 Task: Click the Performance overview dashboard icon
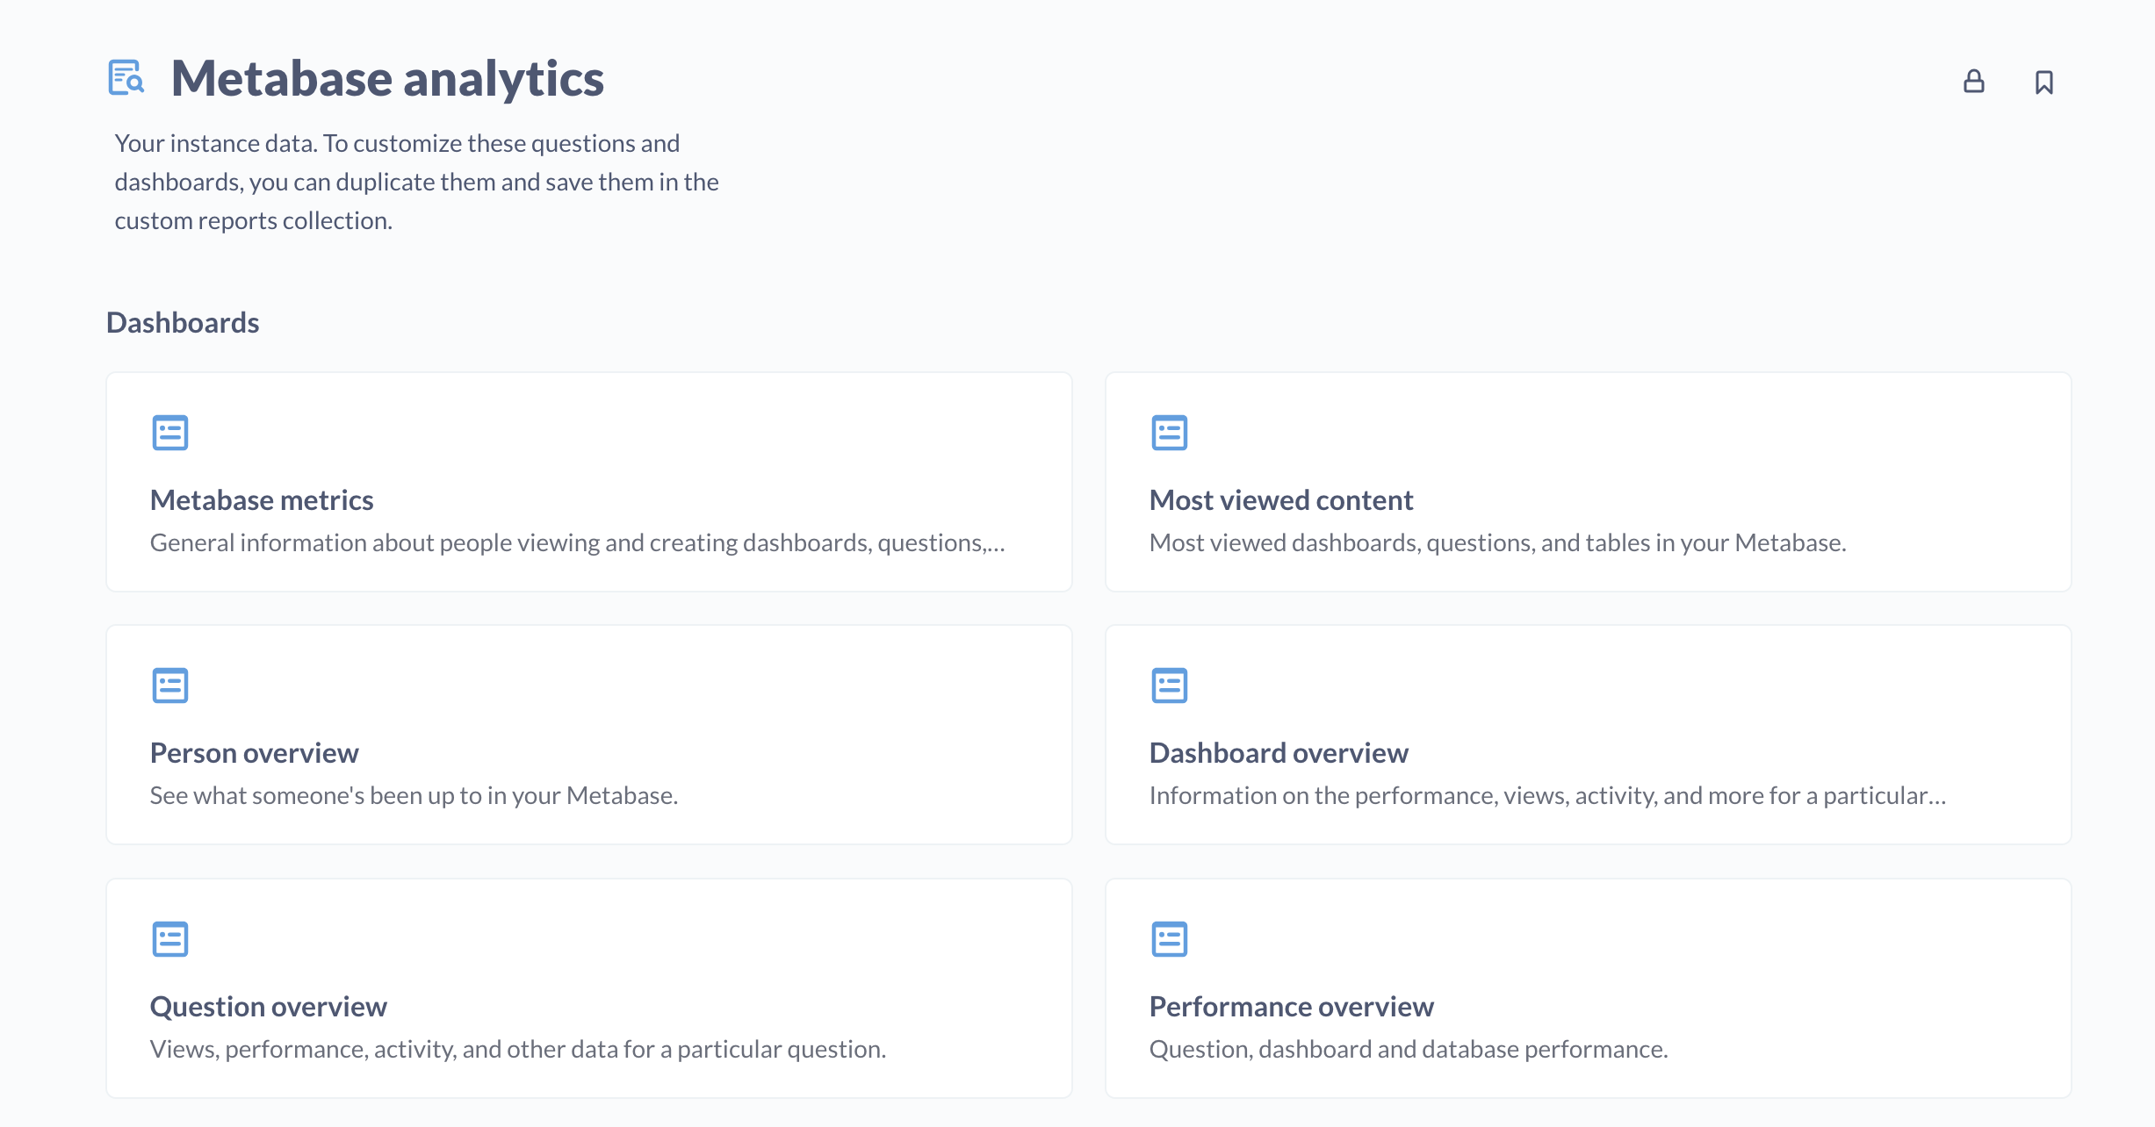(x=1169, y=938)
